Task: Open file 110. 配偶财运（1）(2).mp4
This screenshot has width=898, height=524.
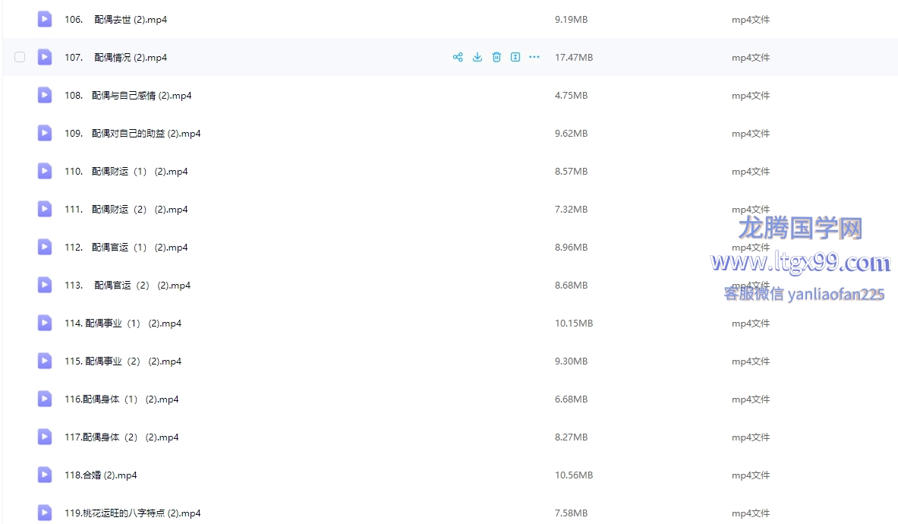Action: [126, 171]
